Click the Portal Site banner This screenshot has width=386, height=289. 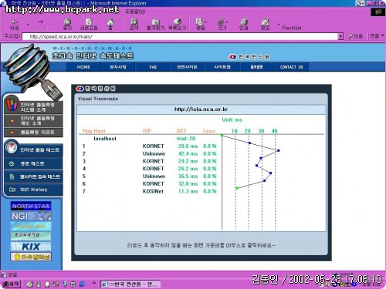31,227
